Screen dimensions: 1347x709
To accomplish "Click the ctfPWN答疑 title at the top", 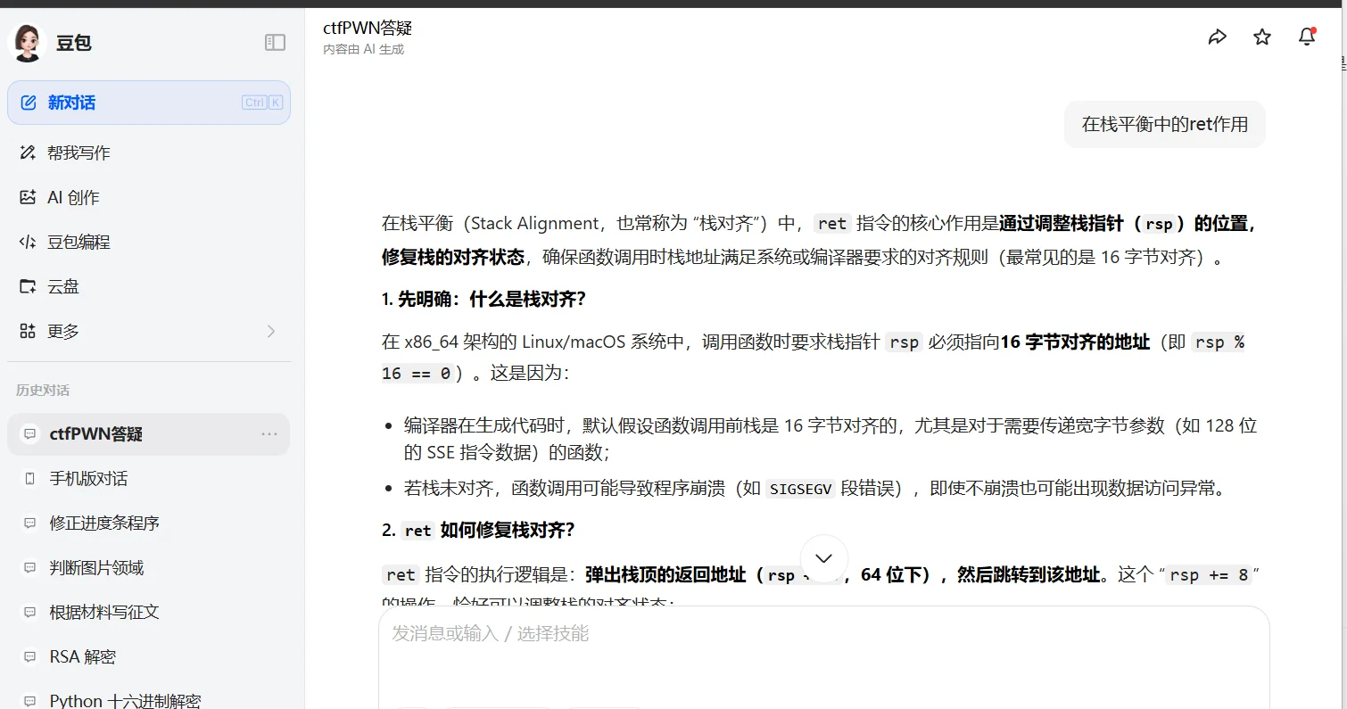I will point(368,29).
